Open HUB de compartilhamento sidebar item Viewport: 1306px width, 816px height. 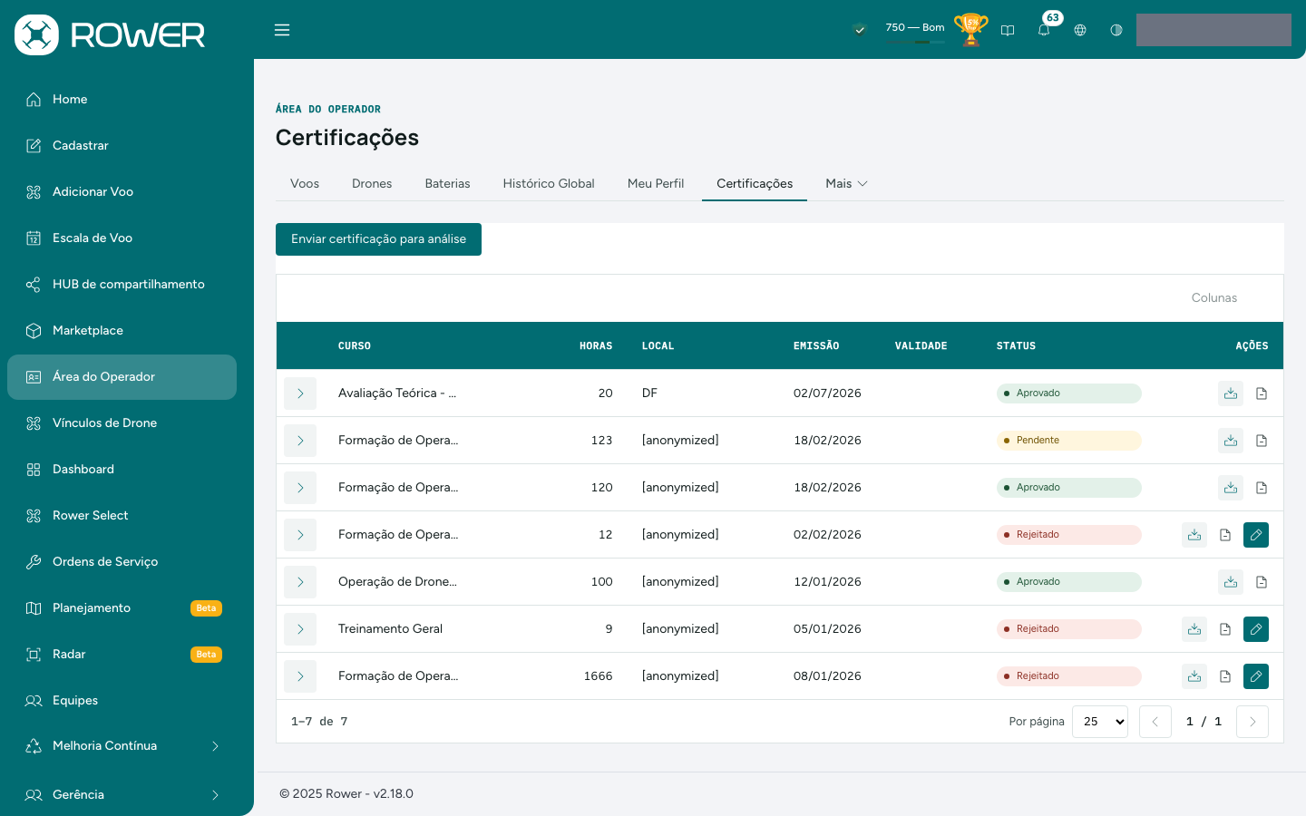[122, 285]
